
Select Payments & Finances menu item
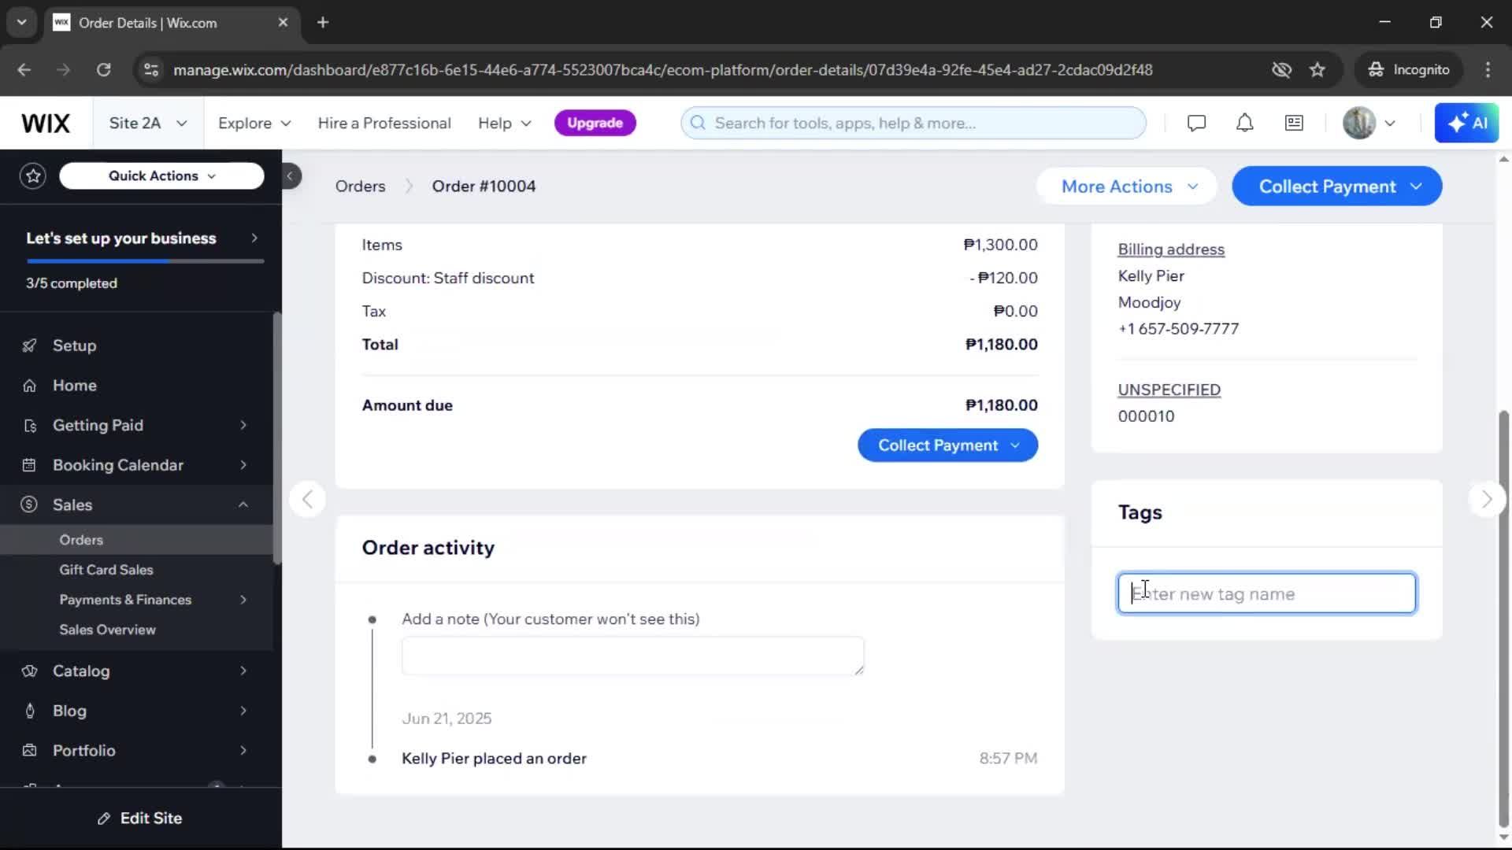125,600
